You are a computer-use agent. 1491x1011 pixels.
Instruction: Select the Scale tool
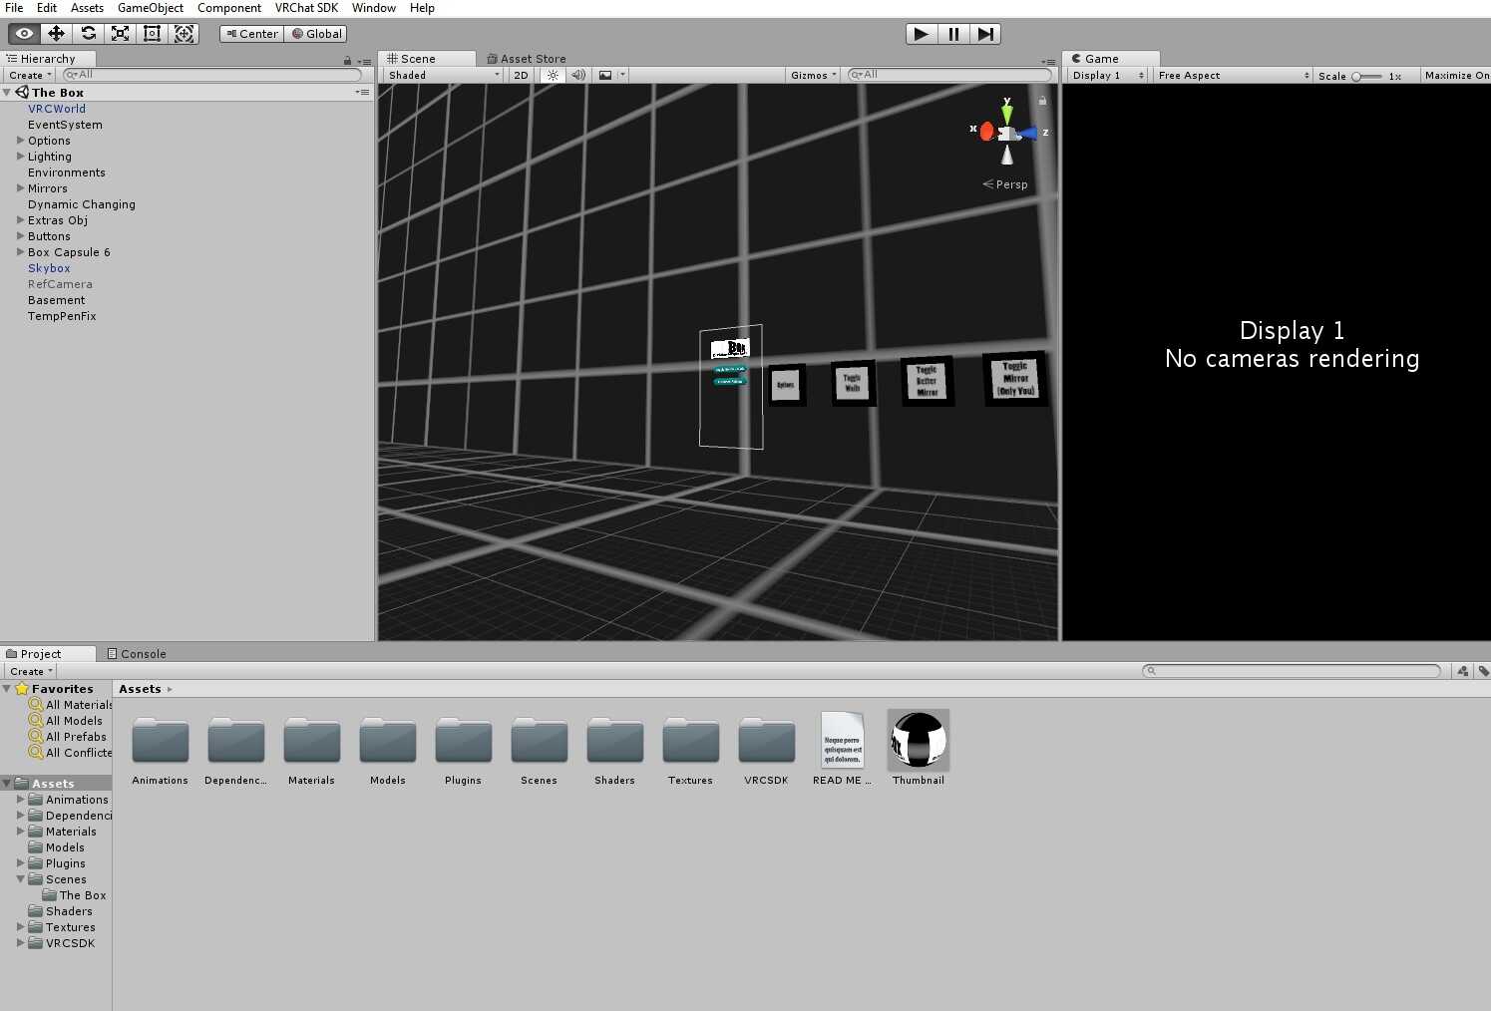point(120,33)
